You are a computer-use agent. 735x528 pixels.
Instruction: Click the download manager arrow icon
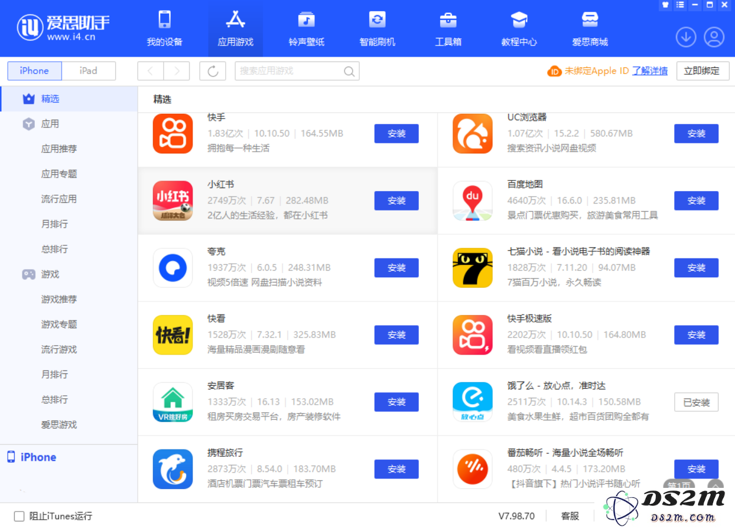(686, 37)
